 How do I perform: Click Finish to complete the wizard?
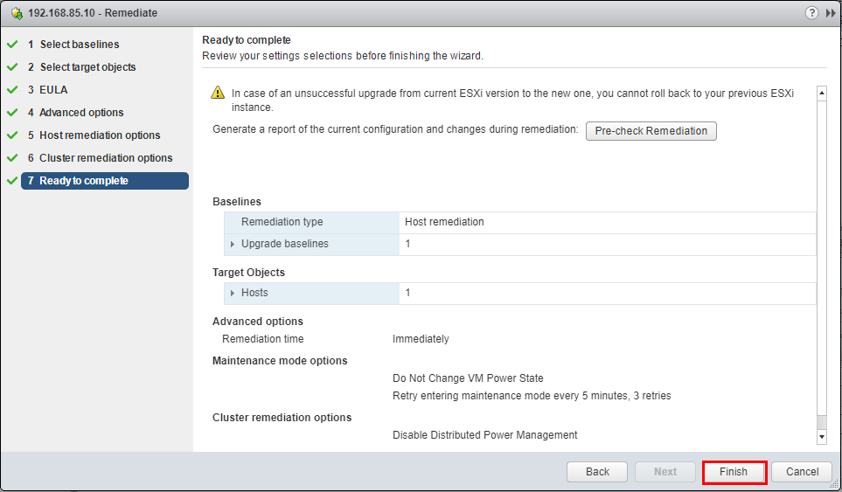point(734,472)
